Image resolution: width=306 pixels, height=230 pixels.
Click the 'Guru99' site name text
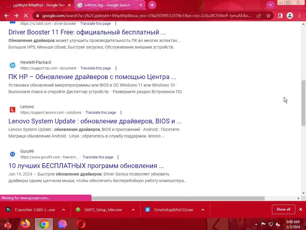coord(27,151)
